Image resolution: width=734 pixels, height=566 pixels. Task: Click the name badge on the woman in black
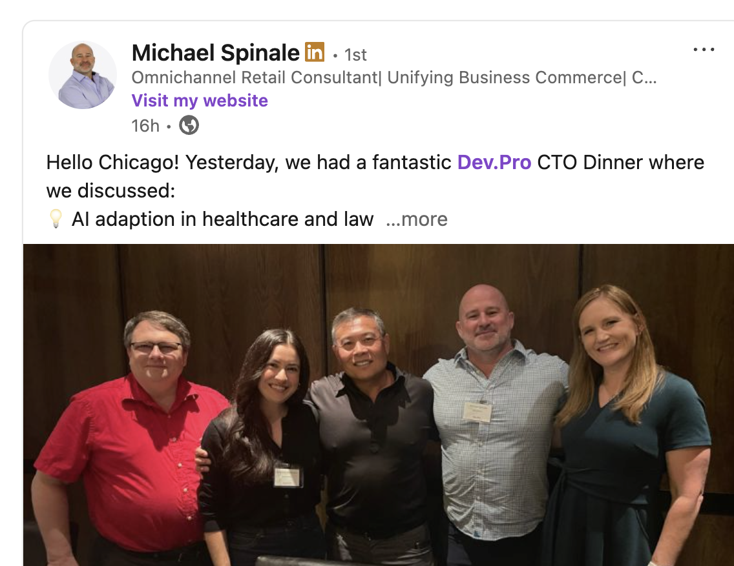point(288,476)
